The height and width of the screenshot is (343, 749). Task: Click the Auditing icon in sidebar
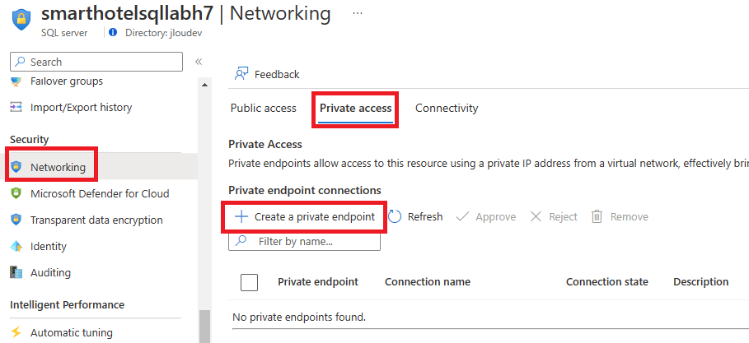(16, 272)
